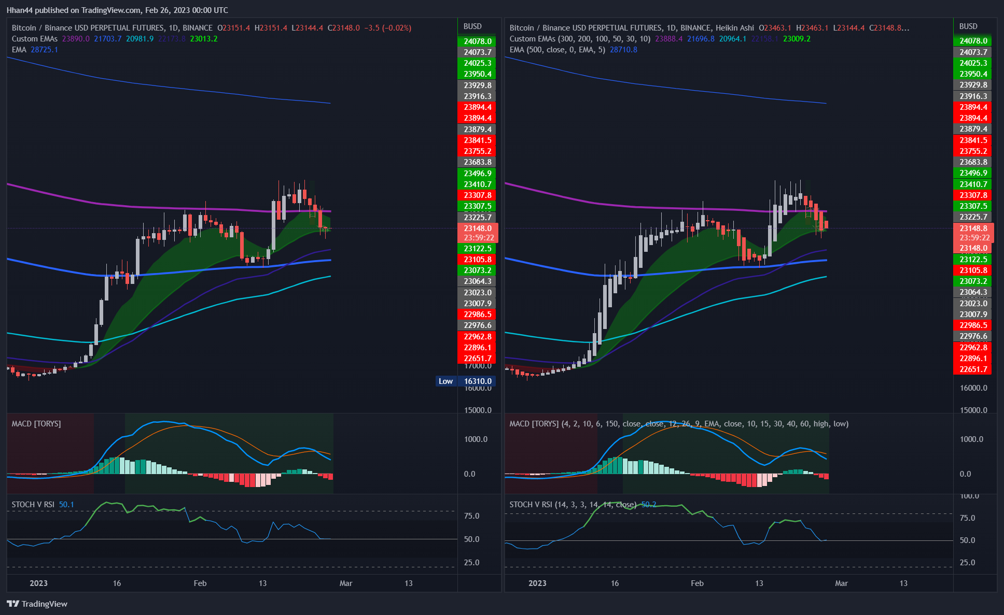
Task: Select the left chart Bitcoin Binance USD Perpetual Futures title
Action: [x=112, y=28]
